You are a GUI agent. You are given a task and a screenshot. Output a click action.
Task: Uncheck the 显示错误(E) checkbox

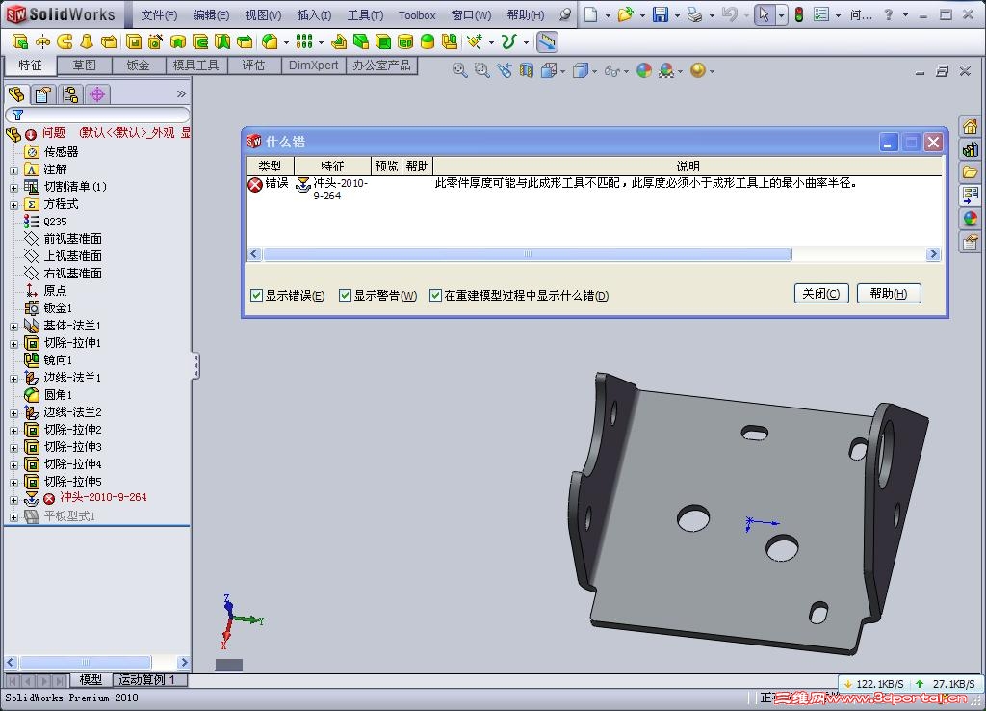pyautogui.click(x=256, y=295)
